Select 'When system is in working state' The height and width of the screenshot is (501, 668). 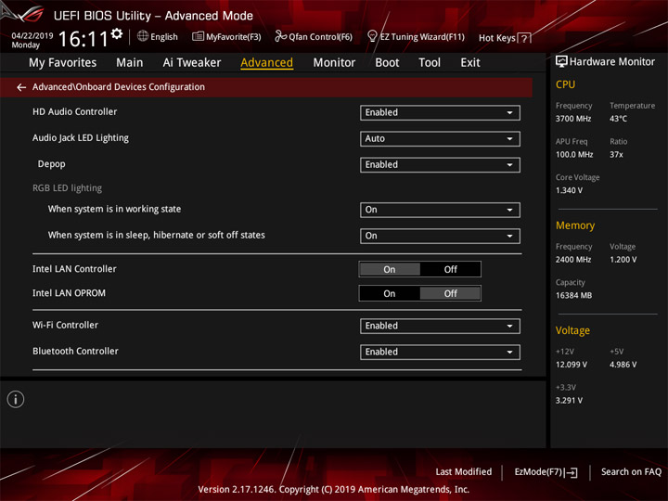click(115, 209)
